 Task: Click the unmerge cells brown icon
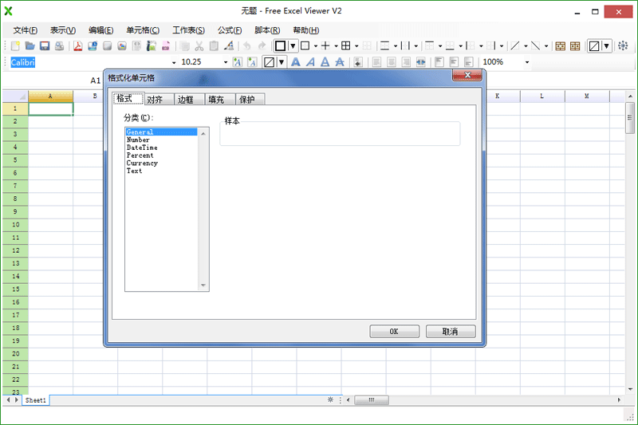tap(575, 46)
